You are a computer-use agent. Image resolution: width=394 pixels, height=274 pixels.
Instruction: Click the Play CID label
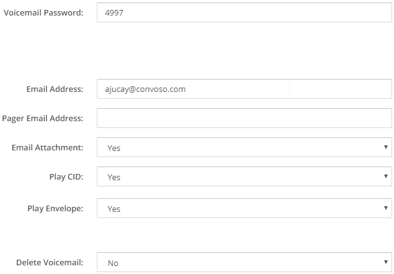(66, 176)
